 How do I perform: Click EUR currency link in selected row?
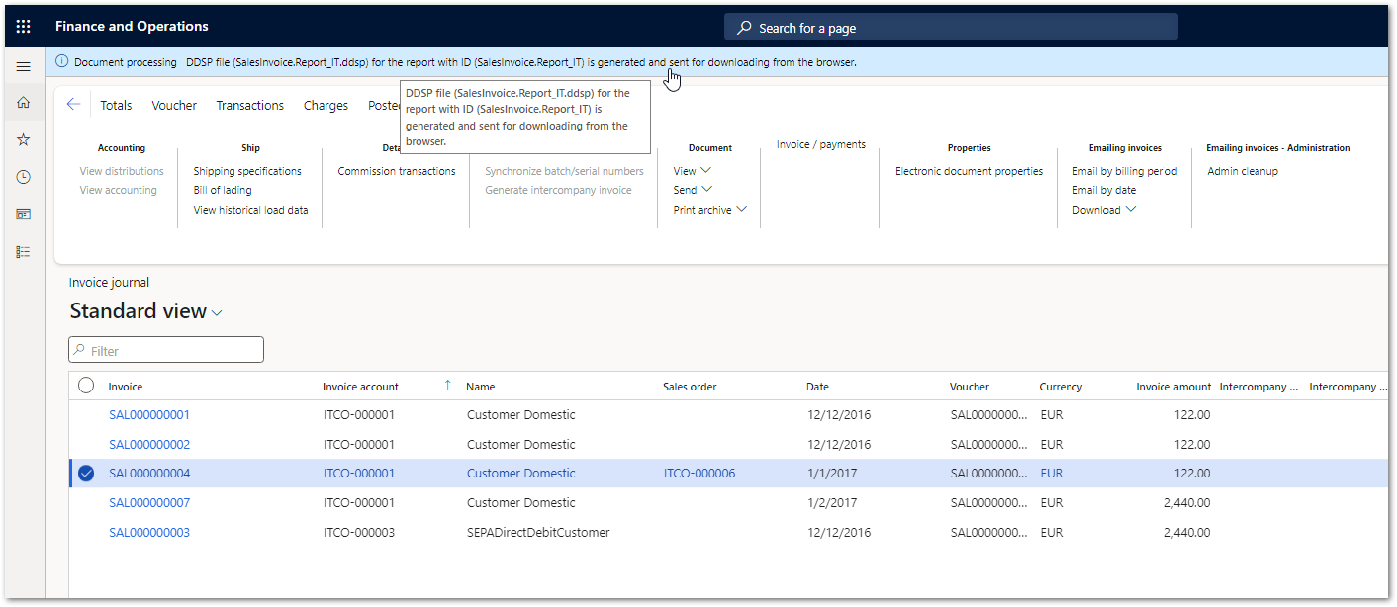pos(1052,474)
